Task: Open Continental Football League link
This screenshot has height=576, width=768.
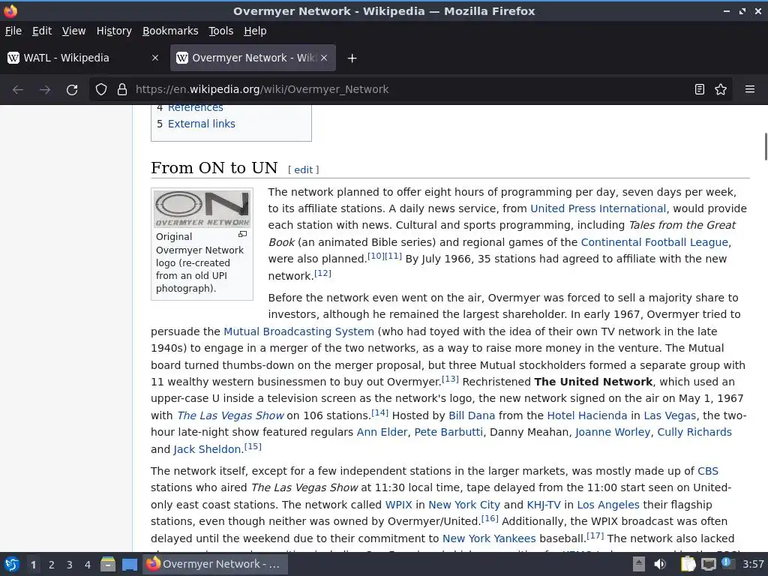Action: pos(654,242)
